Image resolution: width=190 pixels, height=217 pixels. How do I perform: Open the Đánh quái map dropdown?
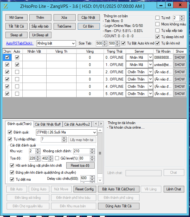[x=95, y=132]
